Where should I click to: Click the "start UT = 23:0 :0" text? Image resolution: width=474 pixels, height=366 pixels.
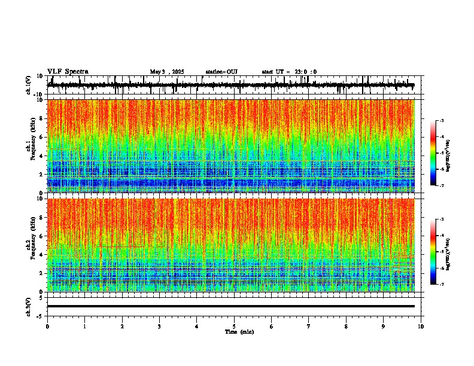coord(289,72)
